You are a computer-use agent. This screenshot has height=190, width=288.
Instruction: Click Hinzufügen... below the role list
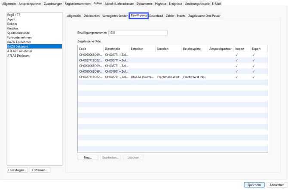[x=17, y=170]
